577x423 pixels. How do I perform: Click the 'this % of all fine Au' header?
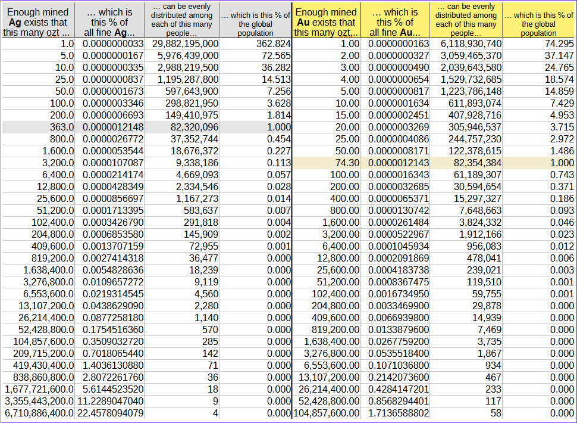click(395, 21)
